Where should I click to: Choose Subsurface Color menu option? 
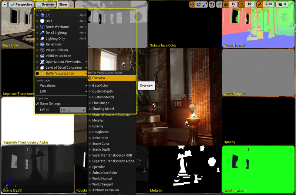click(112, 173)
